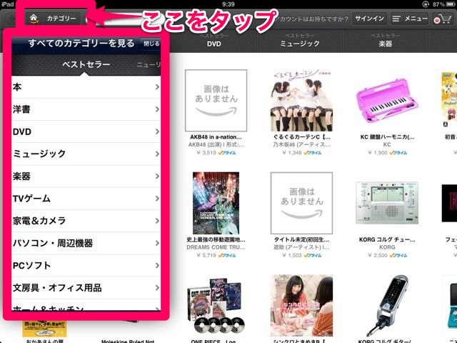This screenshot has width=457, height=343.
Task: Open KC 鍵盤ハーモニカ product image
Action: click(387, 100)
